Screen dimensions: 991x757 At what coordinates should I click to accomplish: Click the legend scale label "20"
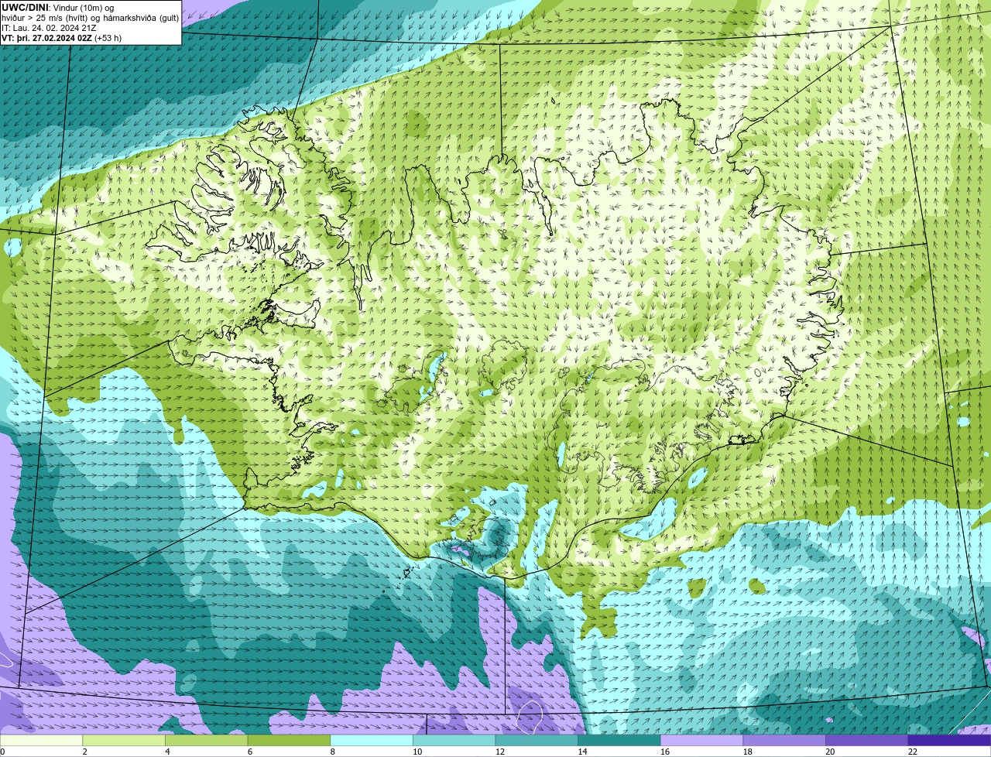(830, 752)
